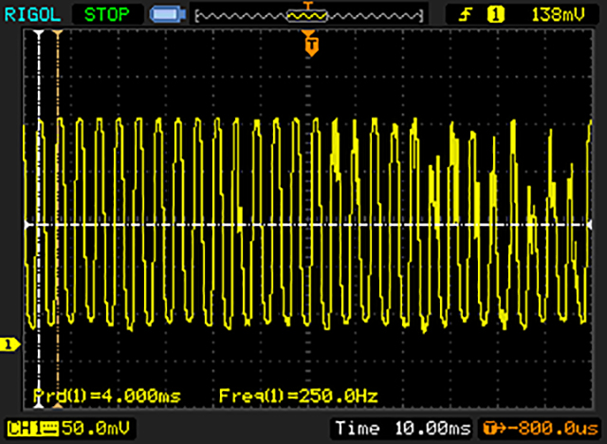Click the CH1 coupling label
The height and width of the screenshot is (444, 607).
point(32,429)
